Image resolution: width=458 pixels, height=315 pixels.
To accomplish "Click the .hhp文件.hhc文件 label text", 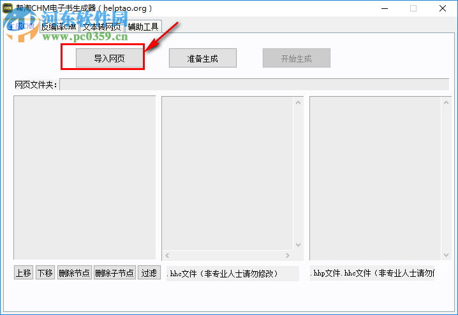I will [x=372, y=274].
